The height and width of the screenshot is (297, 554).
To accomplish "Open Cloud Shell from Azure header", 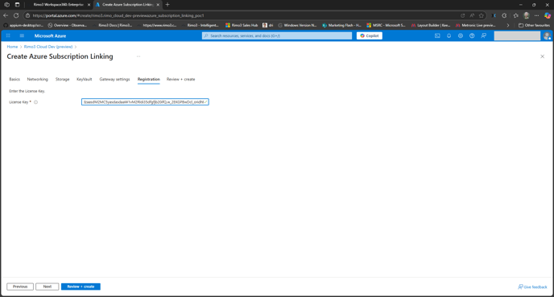I will [437, 35].
